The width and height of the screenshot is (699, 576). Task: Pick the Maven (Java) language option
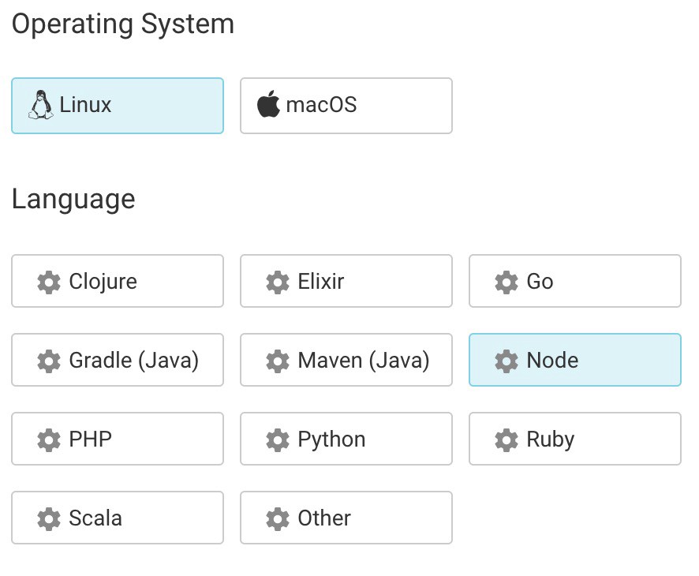point(346,360)
